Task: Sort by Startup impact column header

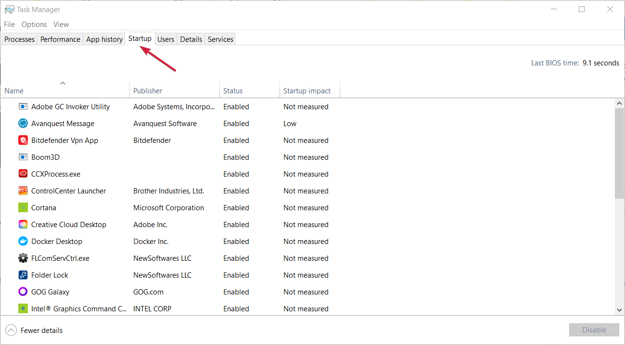Action: point(310,89)
